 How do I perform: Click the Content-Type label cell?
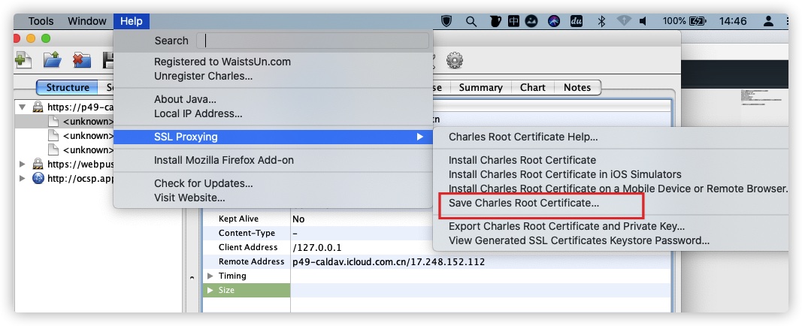(x=247, y=233)
